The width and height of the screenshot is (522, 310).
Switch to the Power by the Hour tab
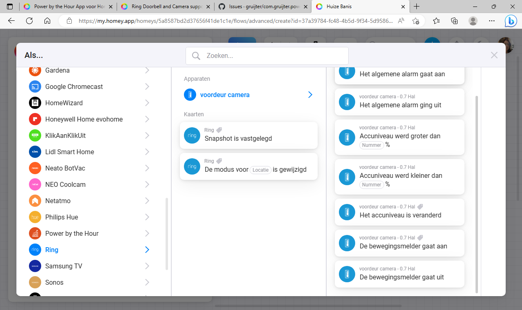[67, 7]
